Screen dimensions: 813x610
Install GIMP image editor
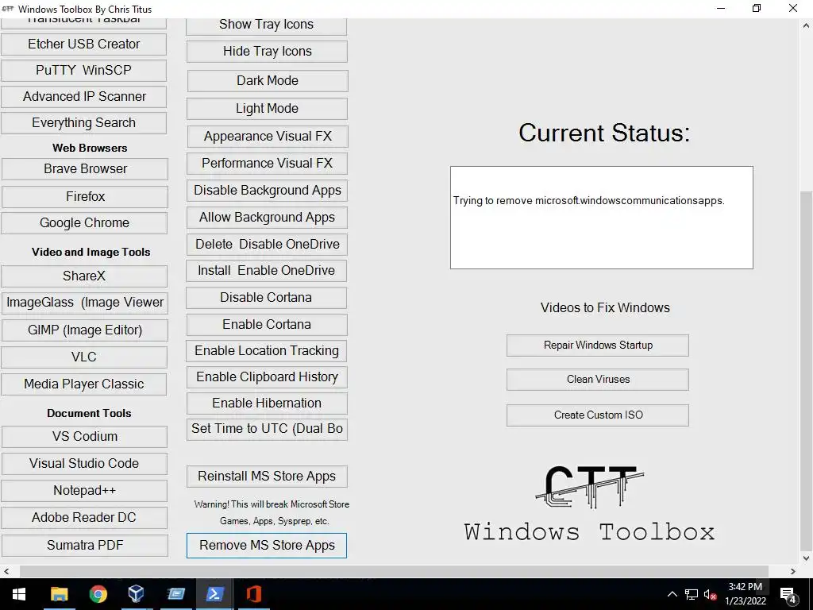(85, 330)
